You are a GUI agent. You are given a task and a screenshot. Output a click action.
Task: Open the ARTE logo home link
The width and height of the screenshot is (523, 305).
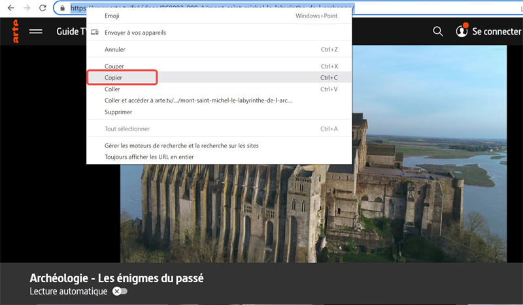tap(15, 31)
